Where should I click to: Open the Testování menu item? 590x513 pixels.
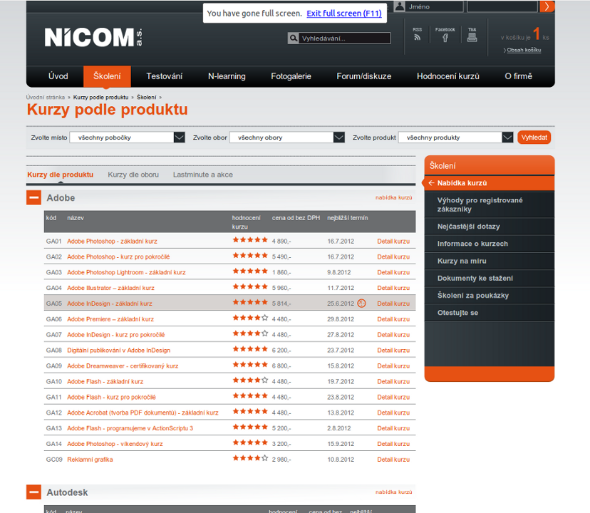[x=165, y=76]
